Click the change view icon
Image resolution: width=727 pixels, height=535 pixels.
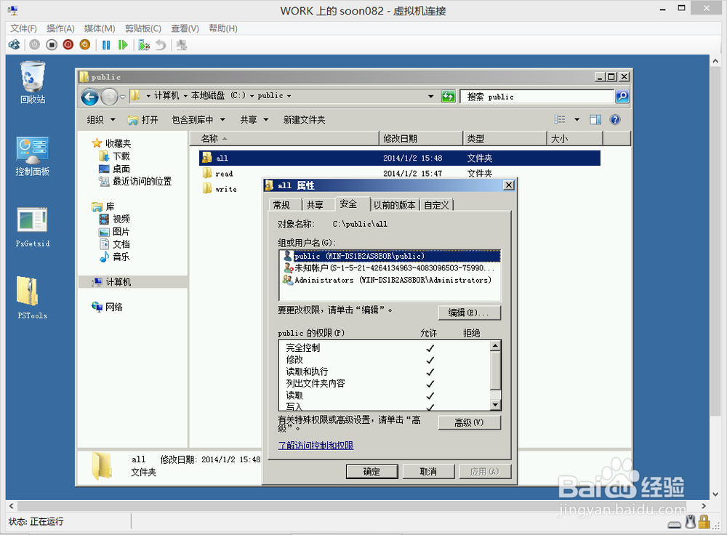560,120
